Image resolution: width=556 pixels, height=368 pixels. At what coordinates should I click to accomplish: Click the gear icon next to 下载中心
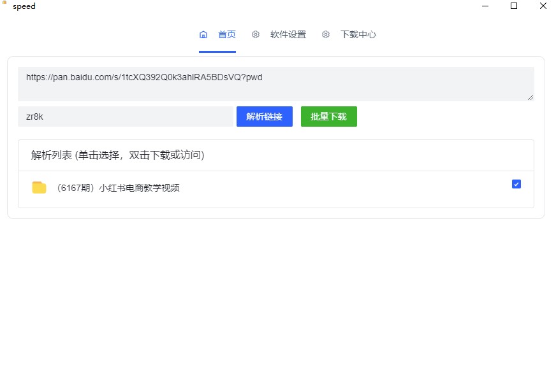(326, 34)
